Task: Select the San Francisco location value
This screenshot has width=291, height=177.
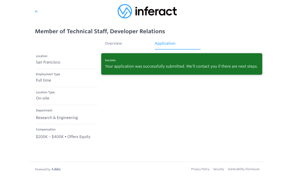Action: point(48,62)
